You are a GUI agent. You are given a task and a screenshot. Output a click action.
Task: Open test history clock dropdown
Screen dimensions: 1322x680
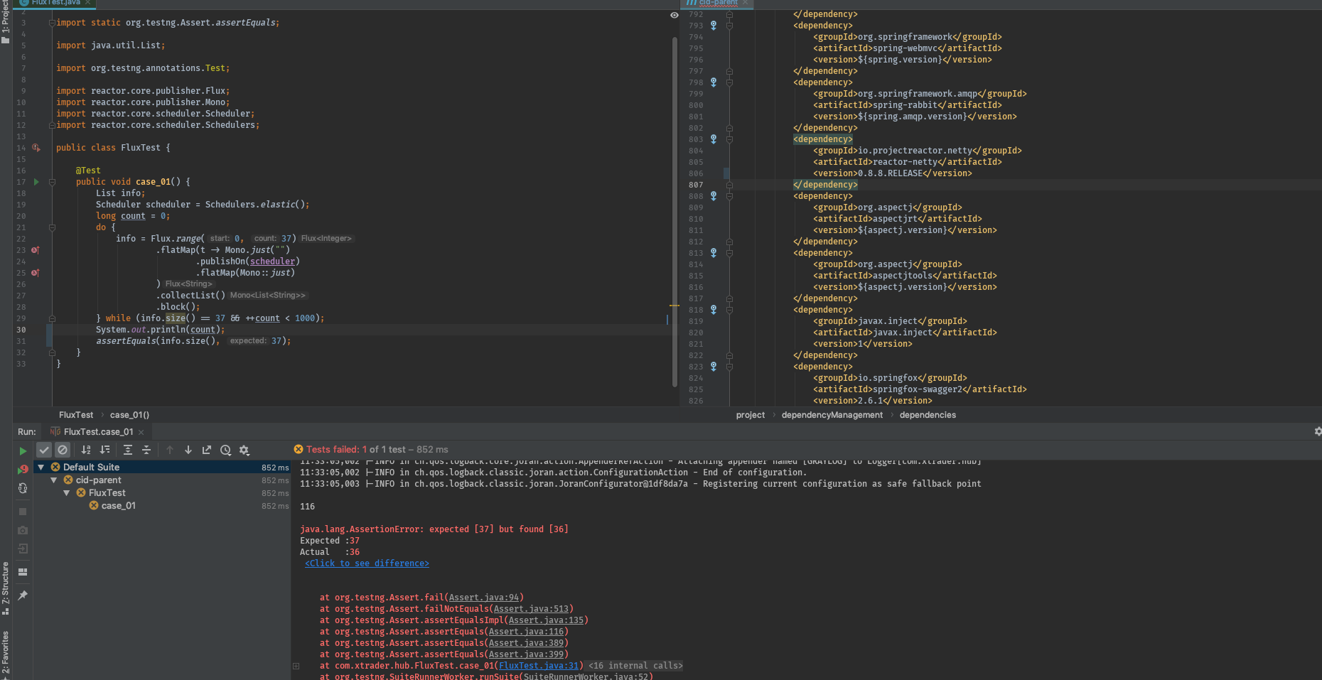pos(226,450)
